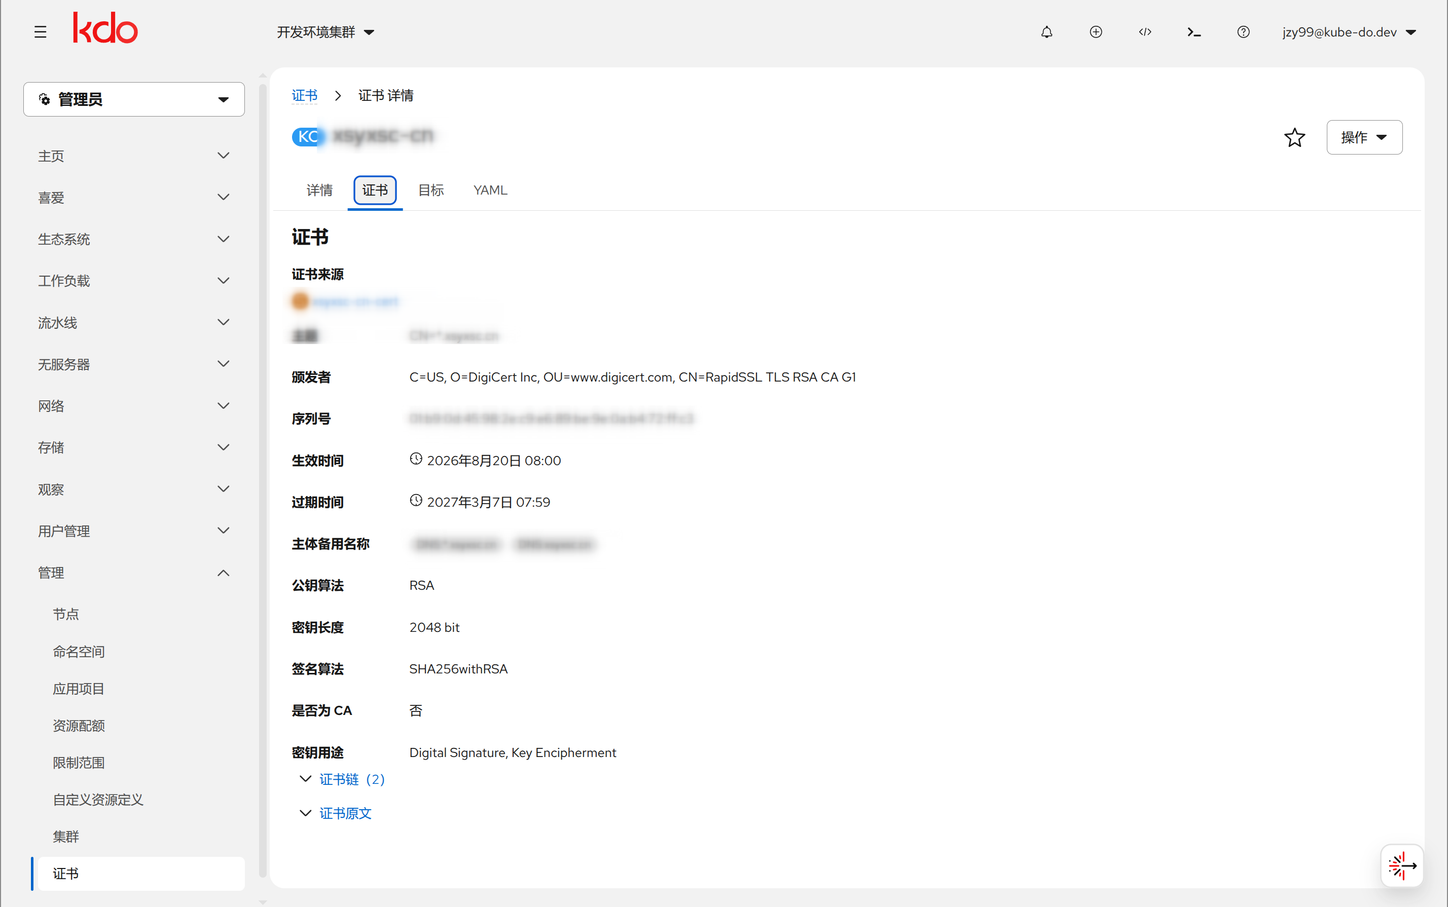The height and width of the screenshot is (907, 1448).
Task: Open the YAML tab
Action: click(x=490, y=190)
